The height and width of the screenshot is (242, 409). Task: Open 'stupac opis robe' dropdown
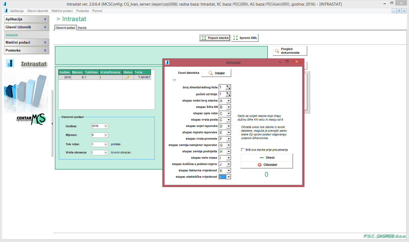(x=229, y=113)
